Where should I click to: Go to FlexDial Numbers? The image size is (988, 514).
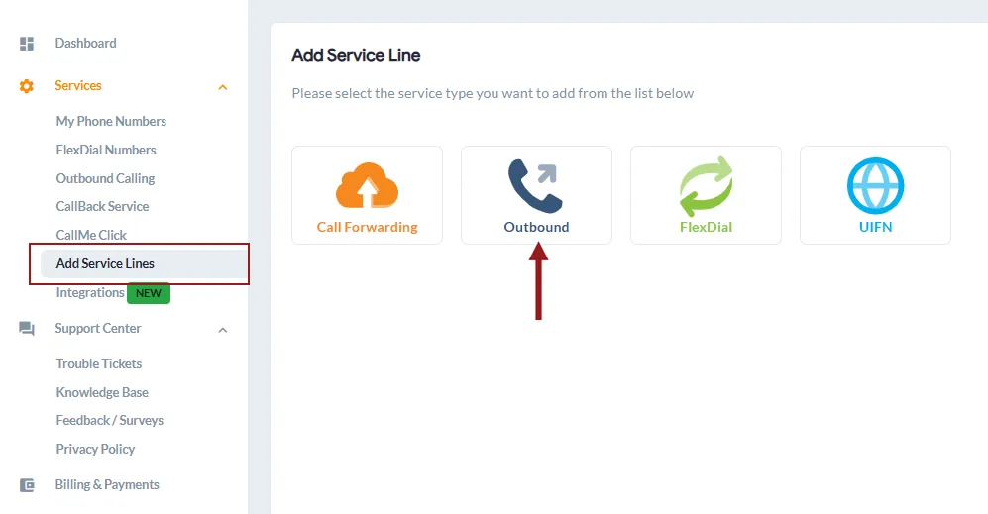106,150
